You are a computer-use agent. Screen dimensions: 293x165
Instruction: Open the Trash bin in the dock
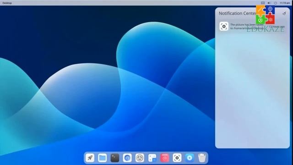[x=202, y=158]
